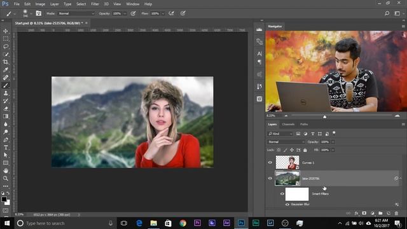
Task: Open the Window menu
Action: 133,4
